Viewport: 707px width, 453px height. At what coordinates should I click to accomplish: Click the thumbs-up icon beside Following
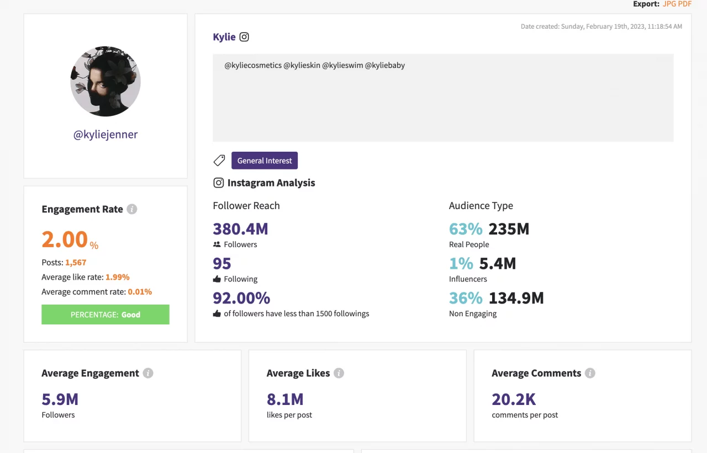217,279
